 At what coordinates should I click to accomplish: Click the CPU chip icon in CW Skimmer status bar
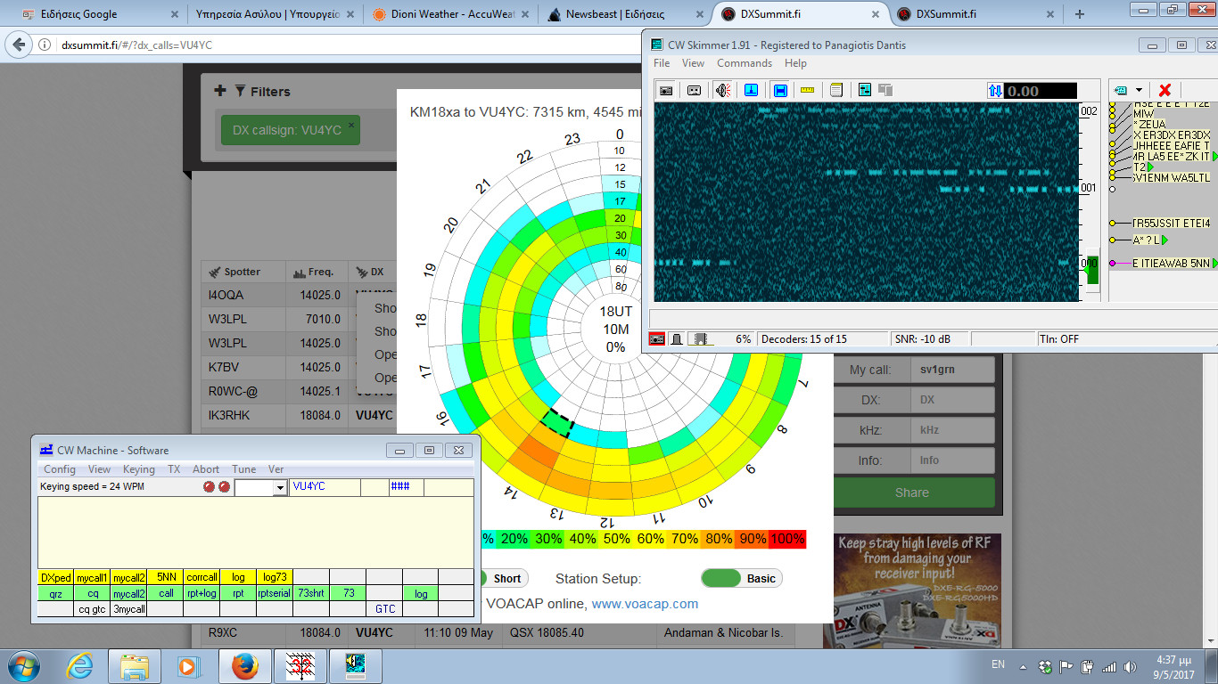coord(699,338)
